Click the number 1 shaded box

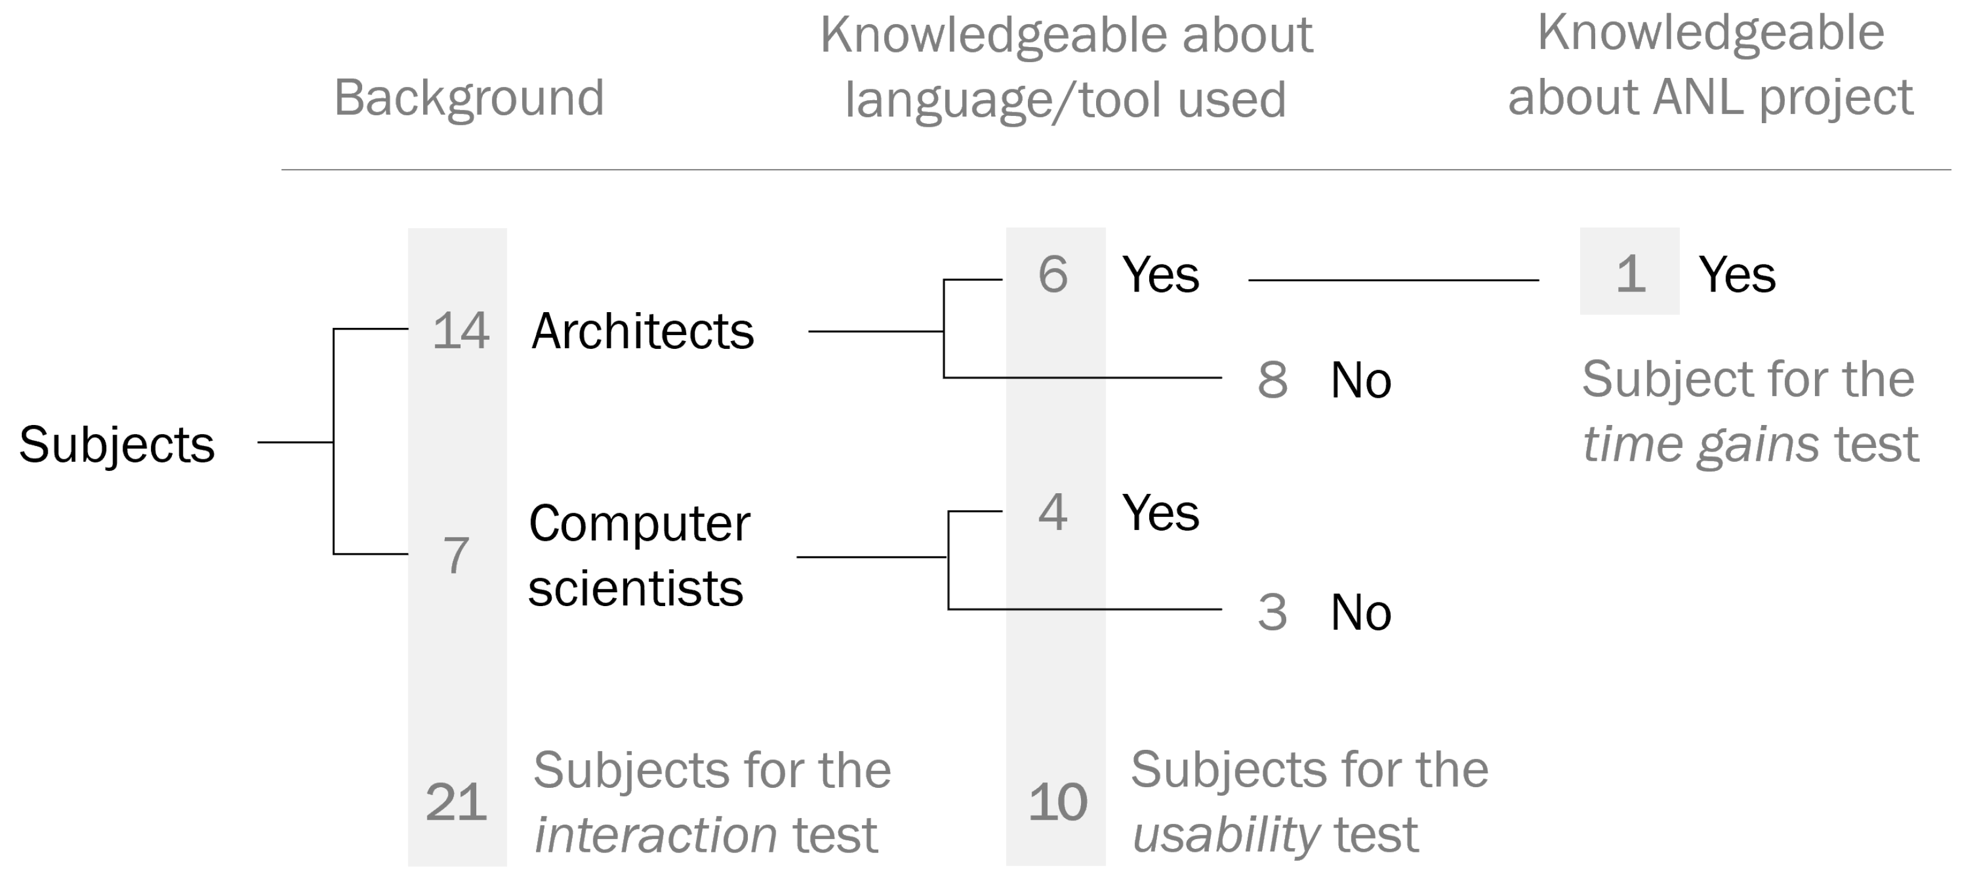tap(1630, 273)
